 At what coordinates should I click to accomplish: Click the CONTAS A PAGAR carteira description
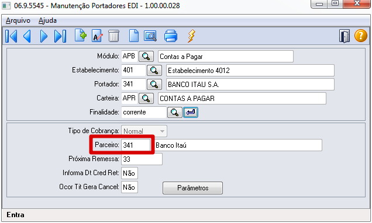(x=242, y=98)
